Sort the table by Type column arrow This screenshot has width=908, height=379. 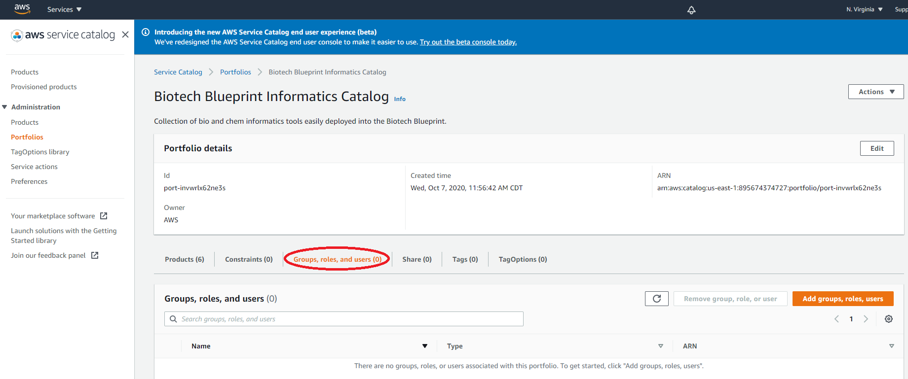pos(661,346)
